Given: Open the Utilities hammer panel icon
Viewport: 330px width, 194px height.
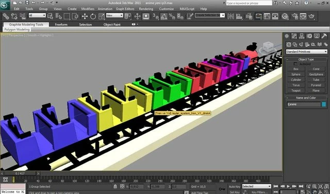Looking at the screenshot, I should tap(324, 36).
